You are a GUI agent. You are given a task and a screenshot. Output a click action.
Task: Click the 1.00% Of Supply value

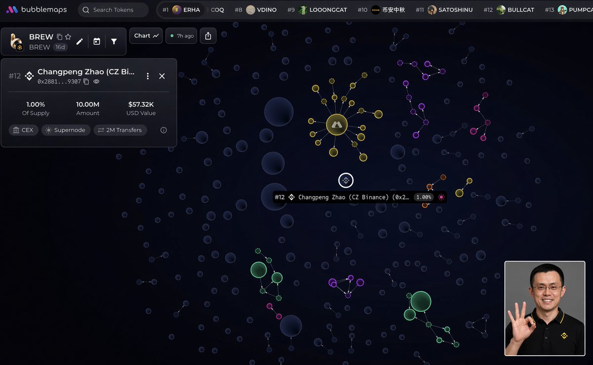(x=36, y=104)
